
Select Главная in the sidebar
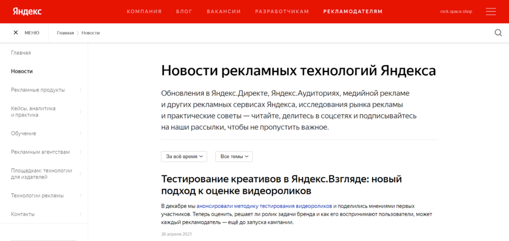pyautogui.click(x=21, y=53)
